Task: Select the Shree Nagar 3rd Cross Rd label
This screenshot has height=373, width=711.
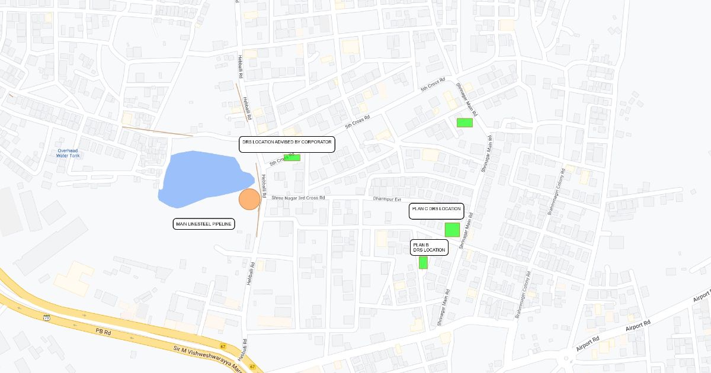Action: click(x=298, y=198)
